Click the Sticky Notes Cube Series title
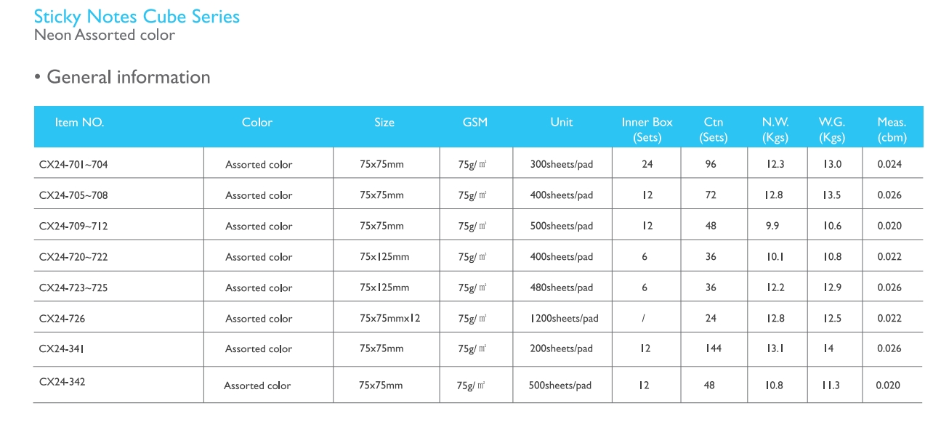The height and width of the screenshot is (424, 941). pos(137,17)
